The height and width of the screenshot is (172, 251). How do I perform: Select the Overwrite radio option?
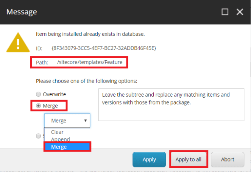[38, 94]
